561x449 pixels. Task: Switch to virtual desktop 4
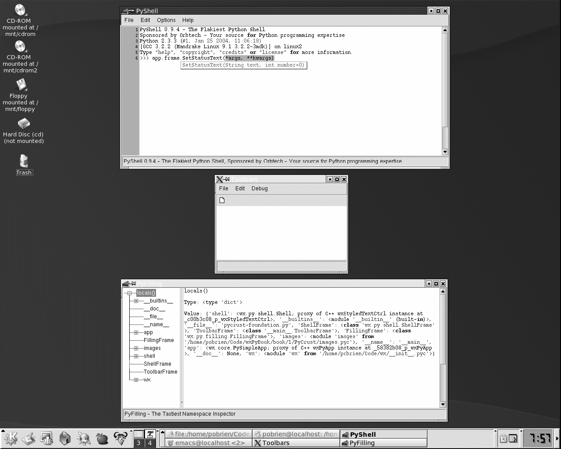[150, 443]
